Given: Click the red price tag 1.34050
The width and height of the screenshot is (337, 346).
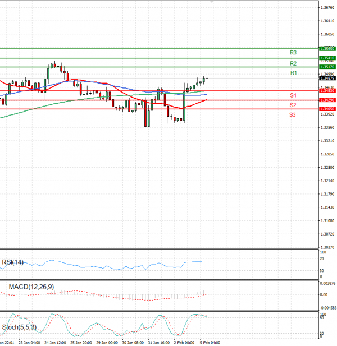Looking at the screenshot, I should pos(327,109).
